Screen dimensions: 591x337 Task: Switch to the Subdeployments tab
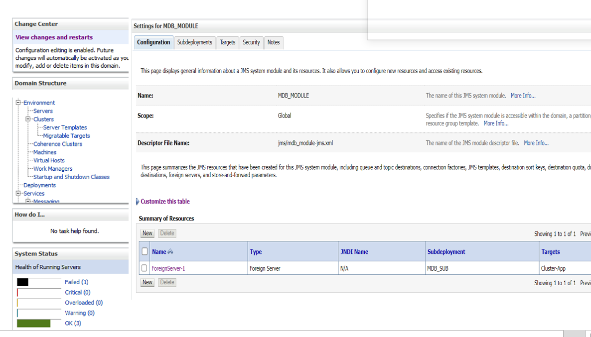(x=195, y=42)
